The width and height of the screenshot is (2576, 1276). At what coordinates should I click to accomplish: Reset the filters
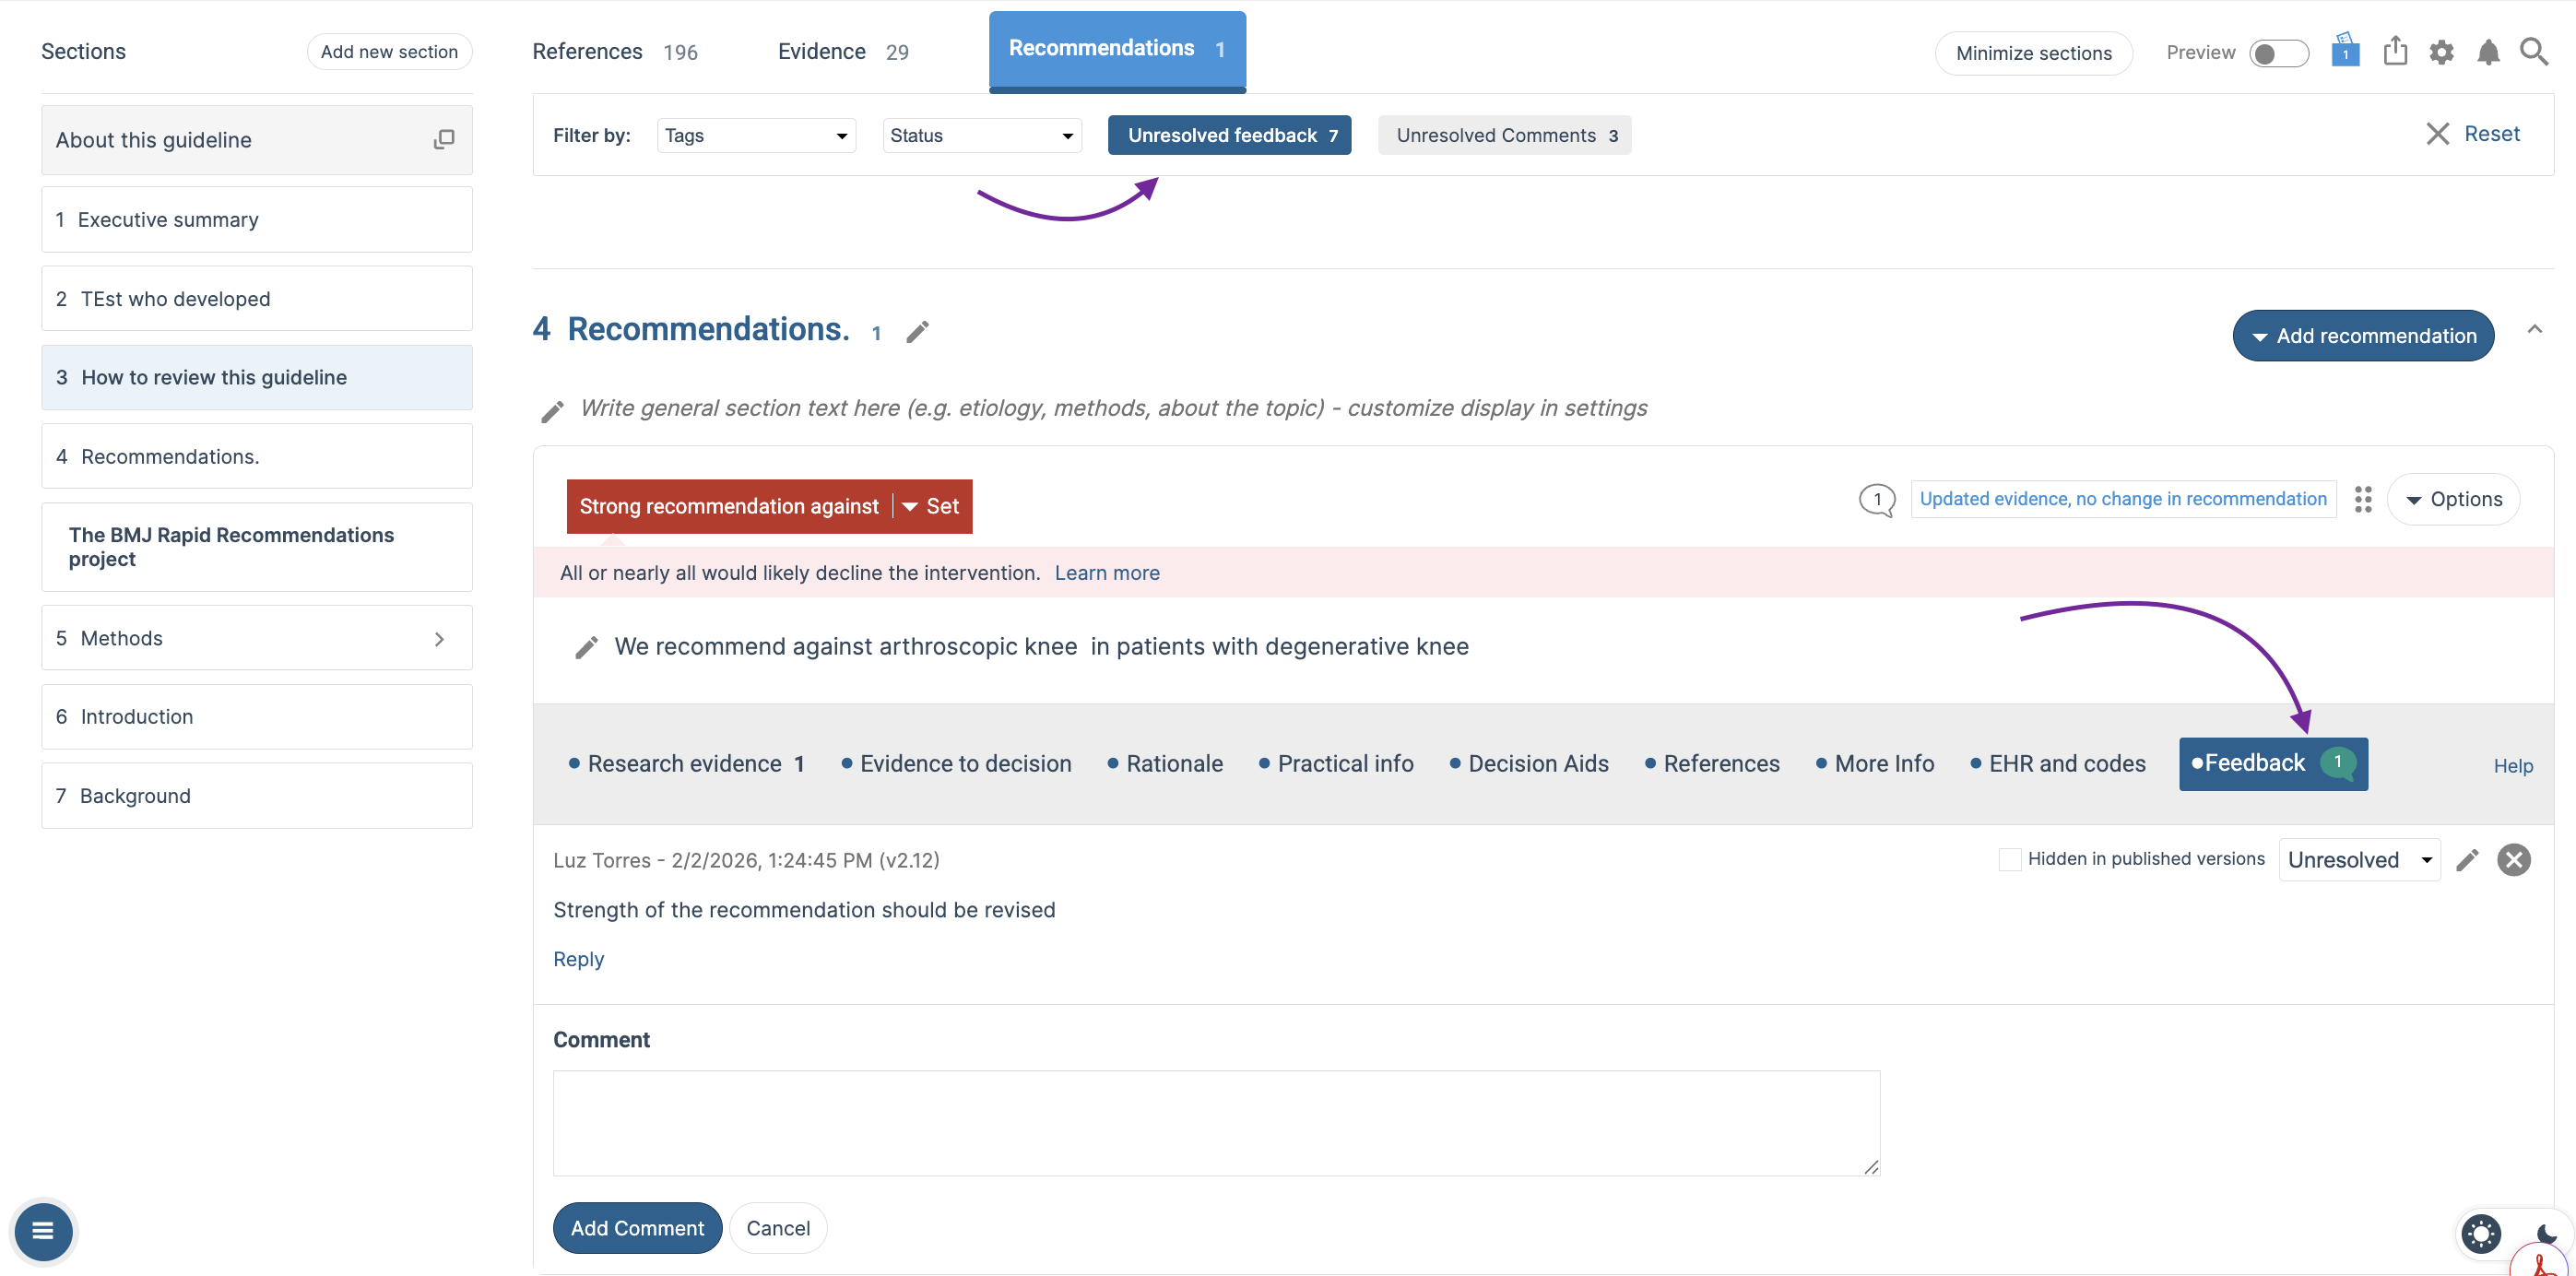[x=2474, y=134]
